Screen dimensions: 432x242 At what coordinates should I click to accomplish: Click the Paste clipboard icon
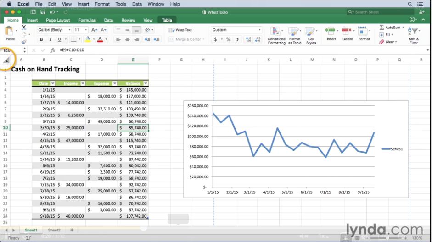coord(10,31)
